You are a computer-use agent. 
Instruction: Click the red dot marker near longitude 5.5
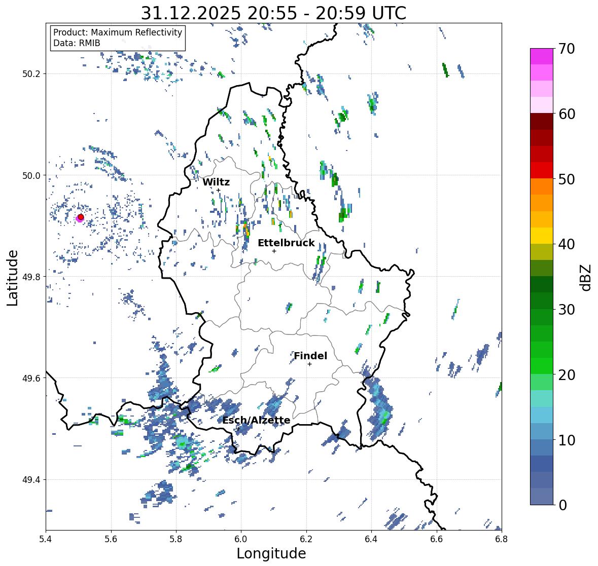click(x=81, y=217)
